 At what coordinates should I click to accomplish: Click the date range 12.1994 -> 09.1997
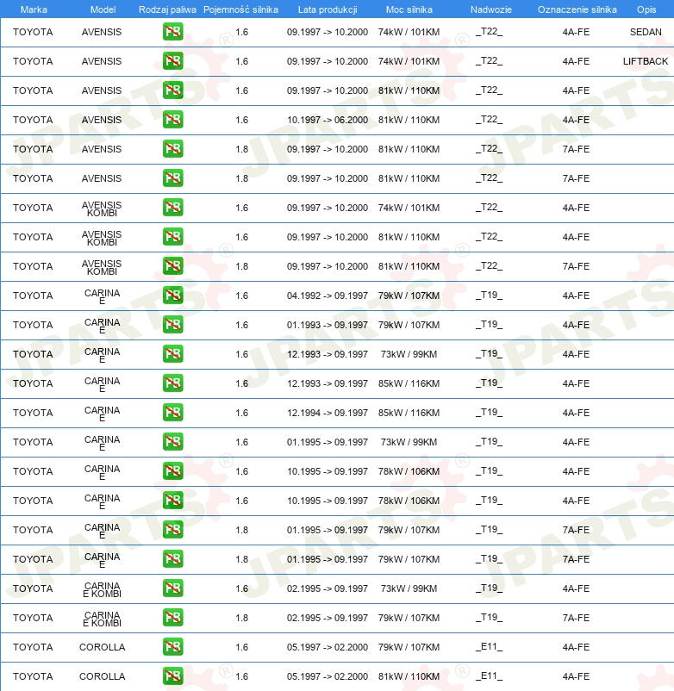pyautogui.click(x=327, y=413)
